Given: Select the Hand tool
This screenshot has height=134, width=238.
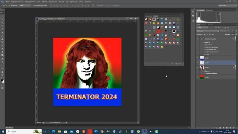Looking at the screenshot, I should point(2,72).
